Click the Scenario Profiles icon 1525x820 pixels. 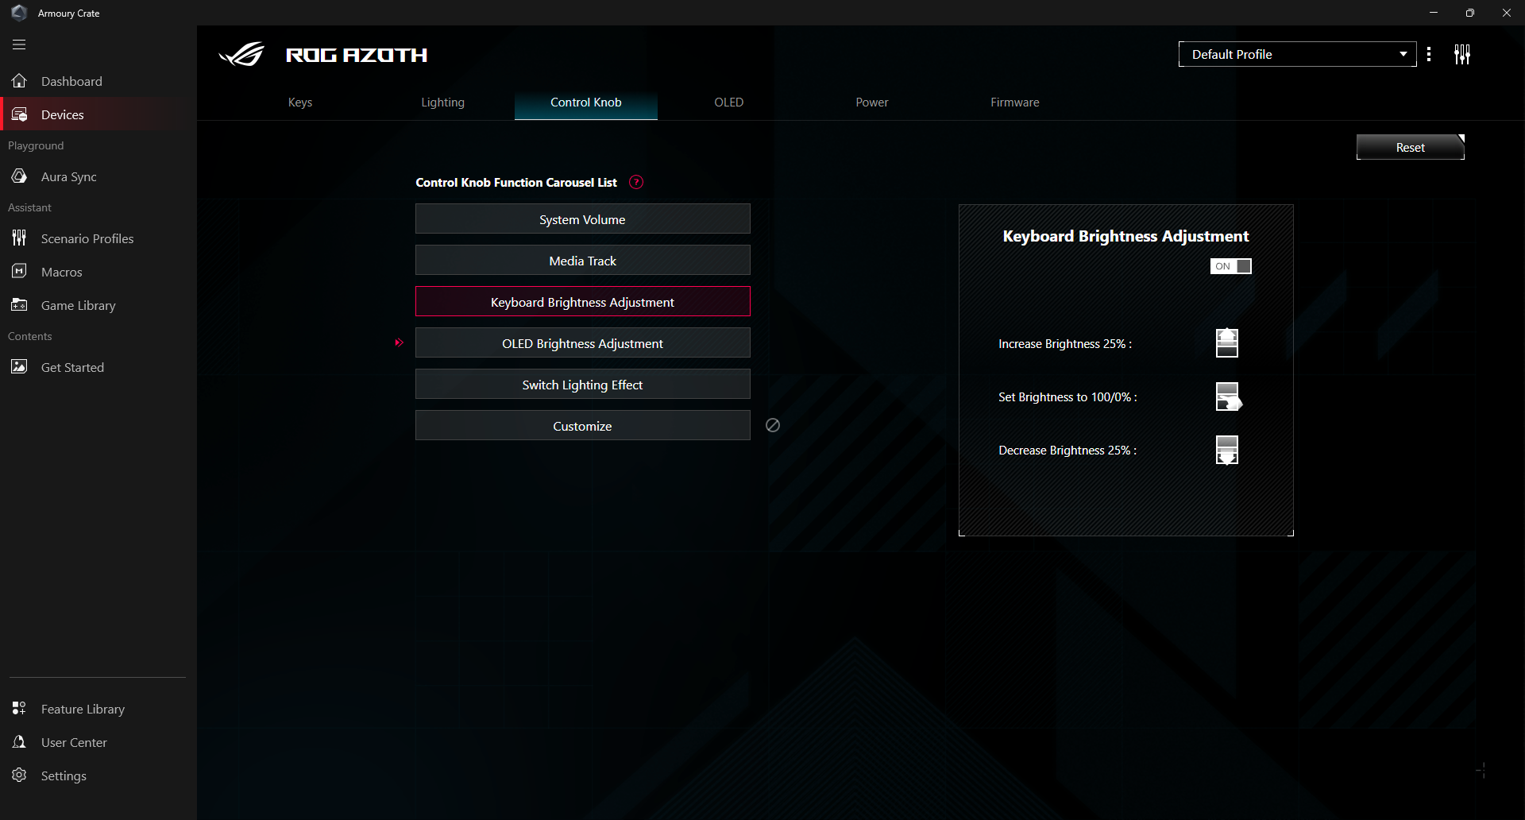click(x=19, y=238)
